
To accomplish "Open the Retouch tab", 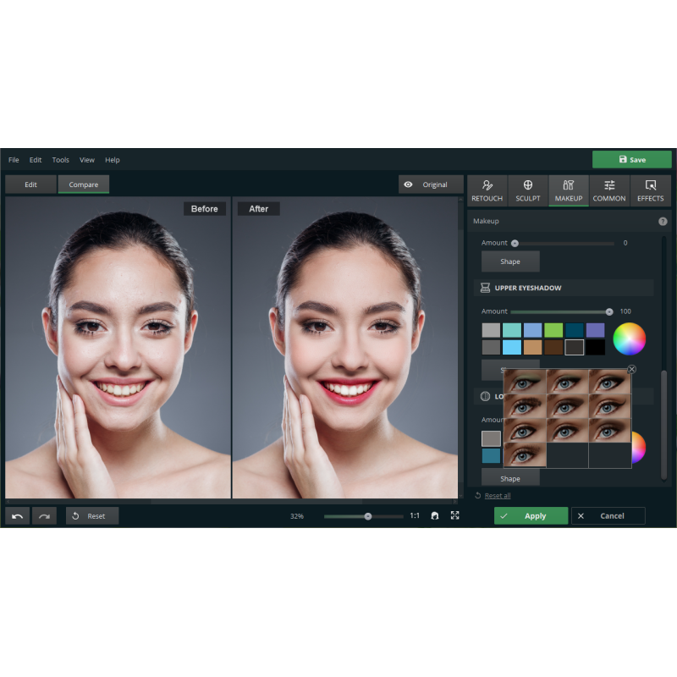I will 487,190.
